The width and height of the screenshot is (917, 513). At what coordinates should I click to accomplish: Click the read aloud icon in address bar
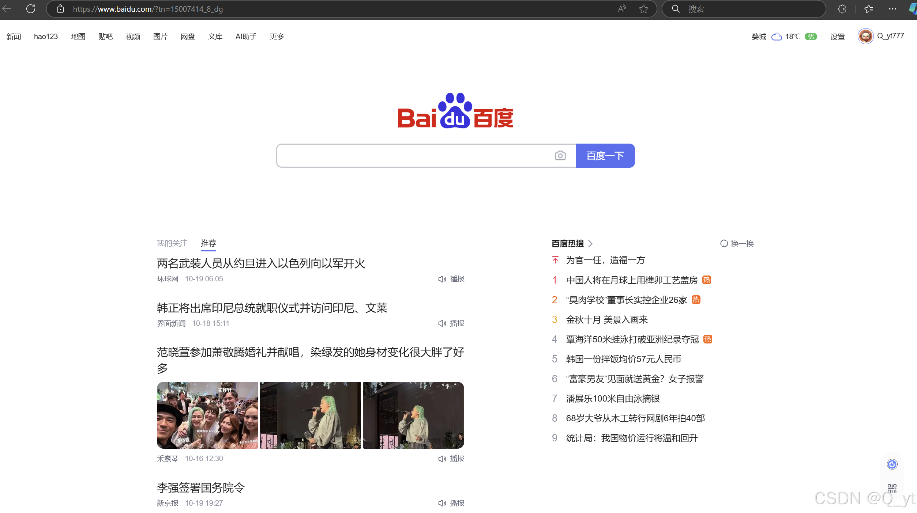pyautogui.click(x=621, y=9)
